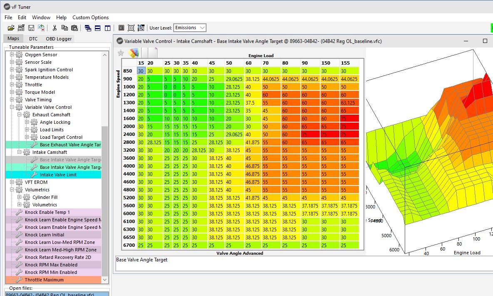Click the vF Tuner application logo
The image size is (493, 296).
coord(7,7)
